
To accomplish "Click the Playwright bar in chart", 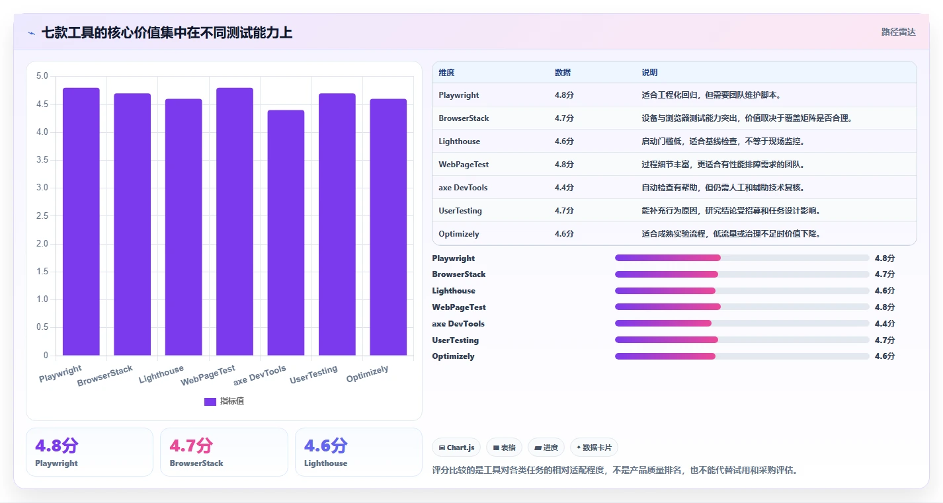I will coord(81,221).
